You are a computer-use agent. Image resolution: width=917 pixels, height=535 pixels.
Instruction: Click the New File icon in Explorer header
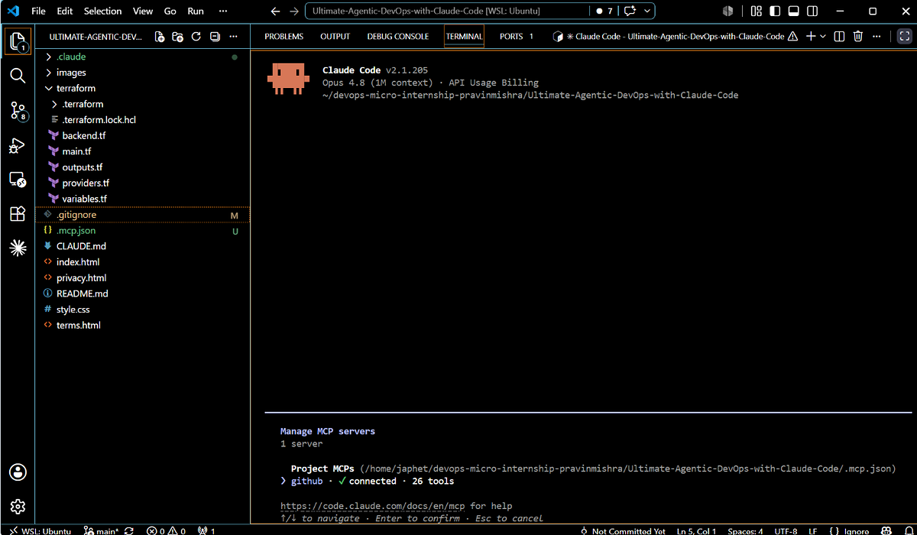(x=159, y=37)
